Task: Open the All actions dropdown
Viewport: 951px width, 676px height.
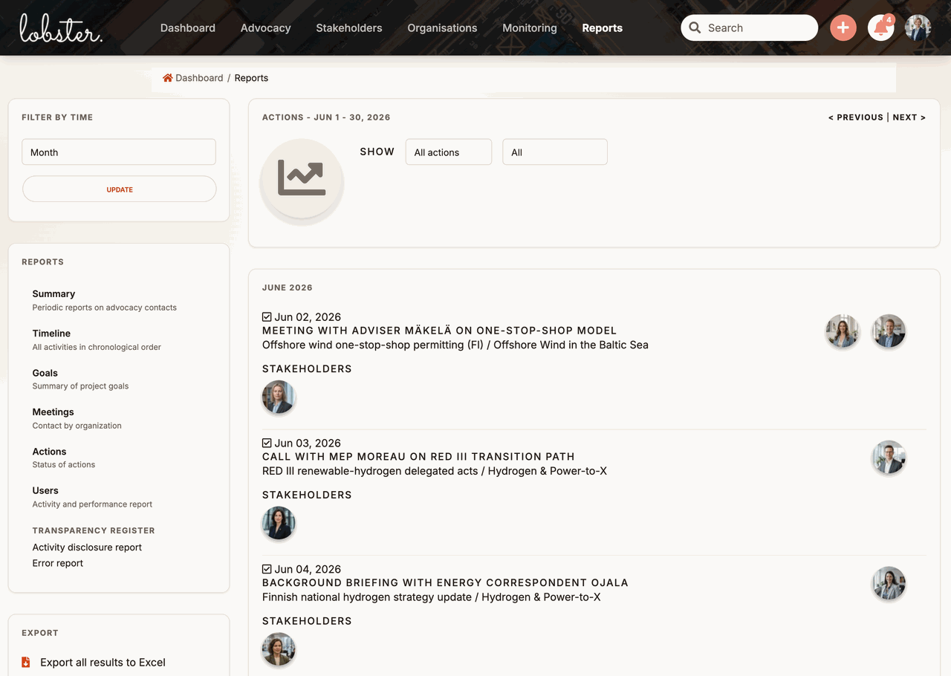Action: (449, 152)
